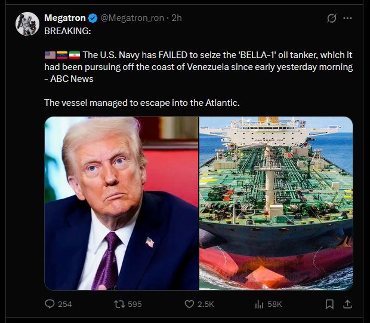Enlarge the oil tanker photo

276,203
